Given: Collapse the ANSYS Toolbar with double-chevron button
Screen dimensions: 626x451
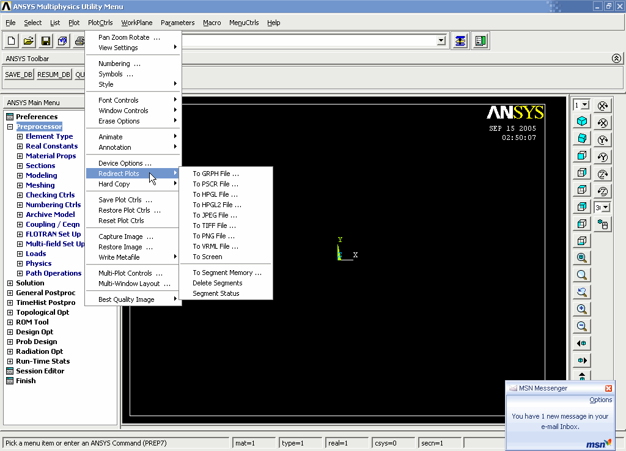Looking at the screenshot, I should click(x=616, y=59).
